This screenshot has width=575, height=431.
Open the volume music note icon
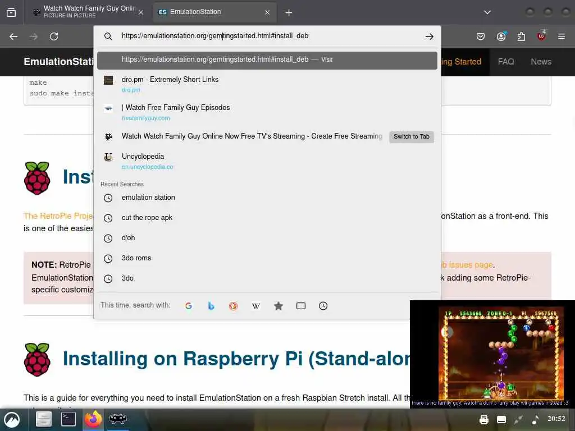coord(535,419)
